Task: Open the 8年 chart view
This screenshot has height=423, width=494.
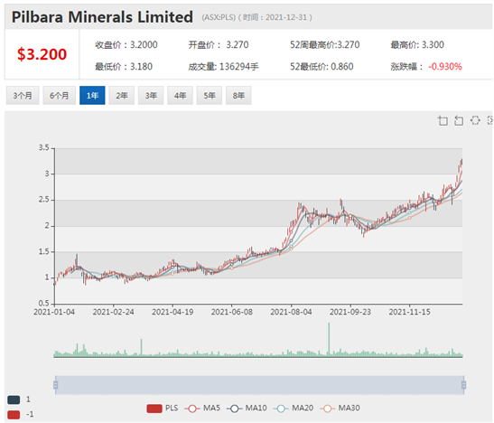Action: coord(238,95)
